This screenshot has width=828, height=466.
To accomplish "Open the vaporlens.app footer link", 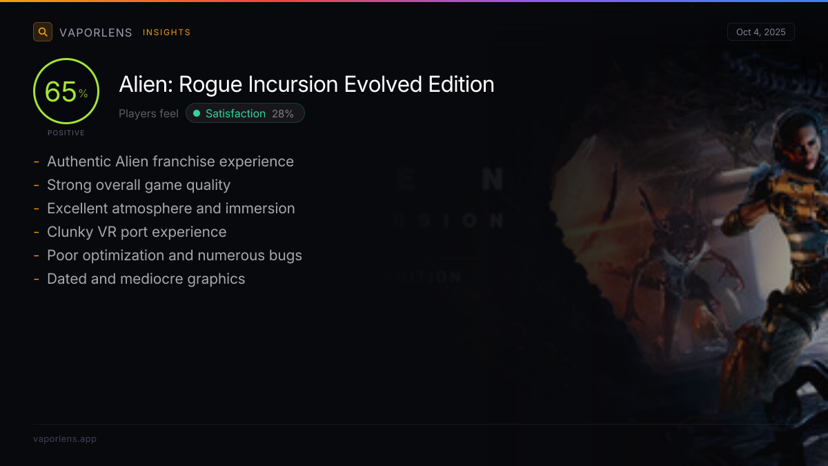I will pos(65,438).
